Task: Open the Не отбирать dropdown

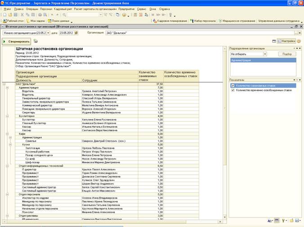Action: tap(265, 54)
